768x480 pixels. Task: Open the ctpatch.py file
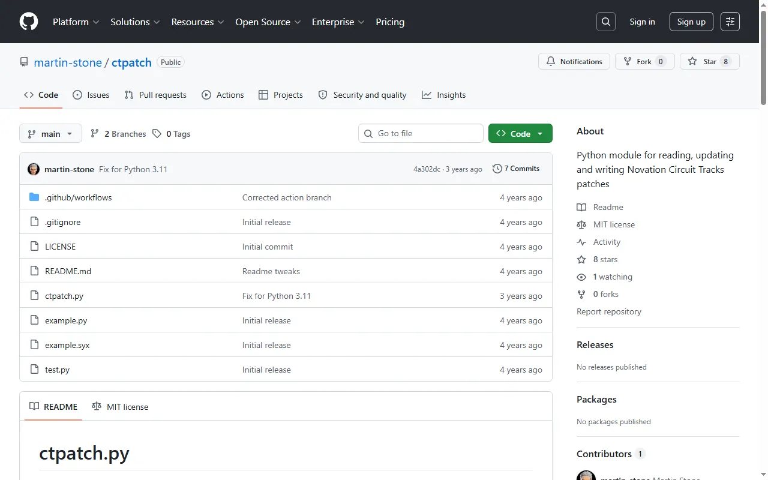click(64, 296)
